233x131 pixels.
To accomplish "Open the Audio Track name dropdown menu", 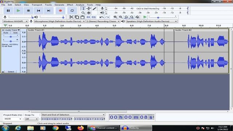I will pos(12,30).
